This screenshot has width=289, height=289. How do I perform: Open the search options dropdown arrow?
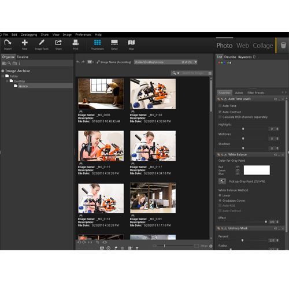(x=178, y=73)
